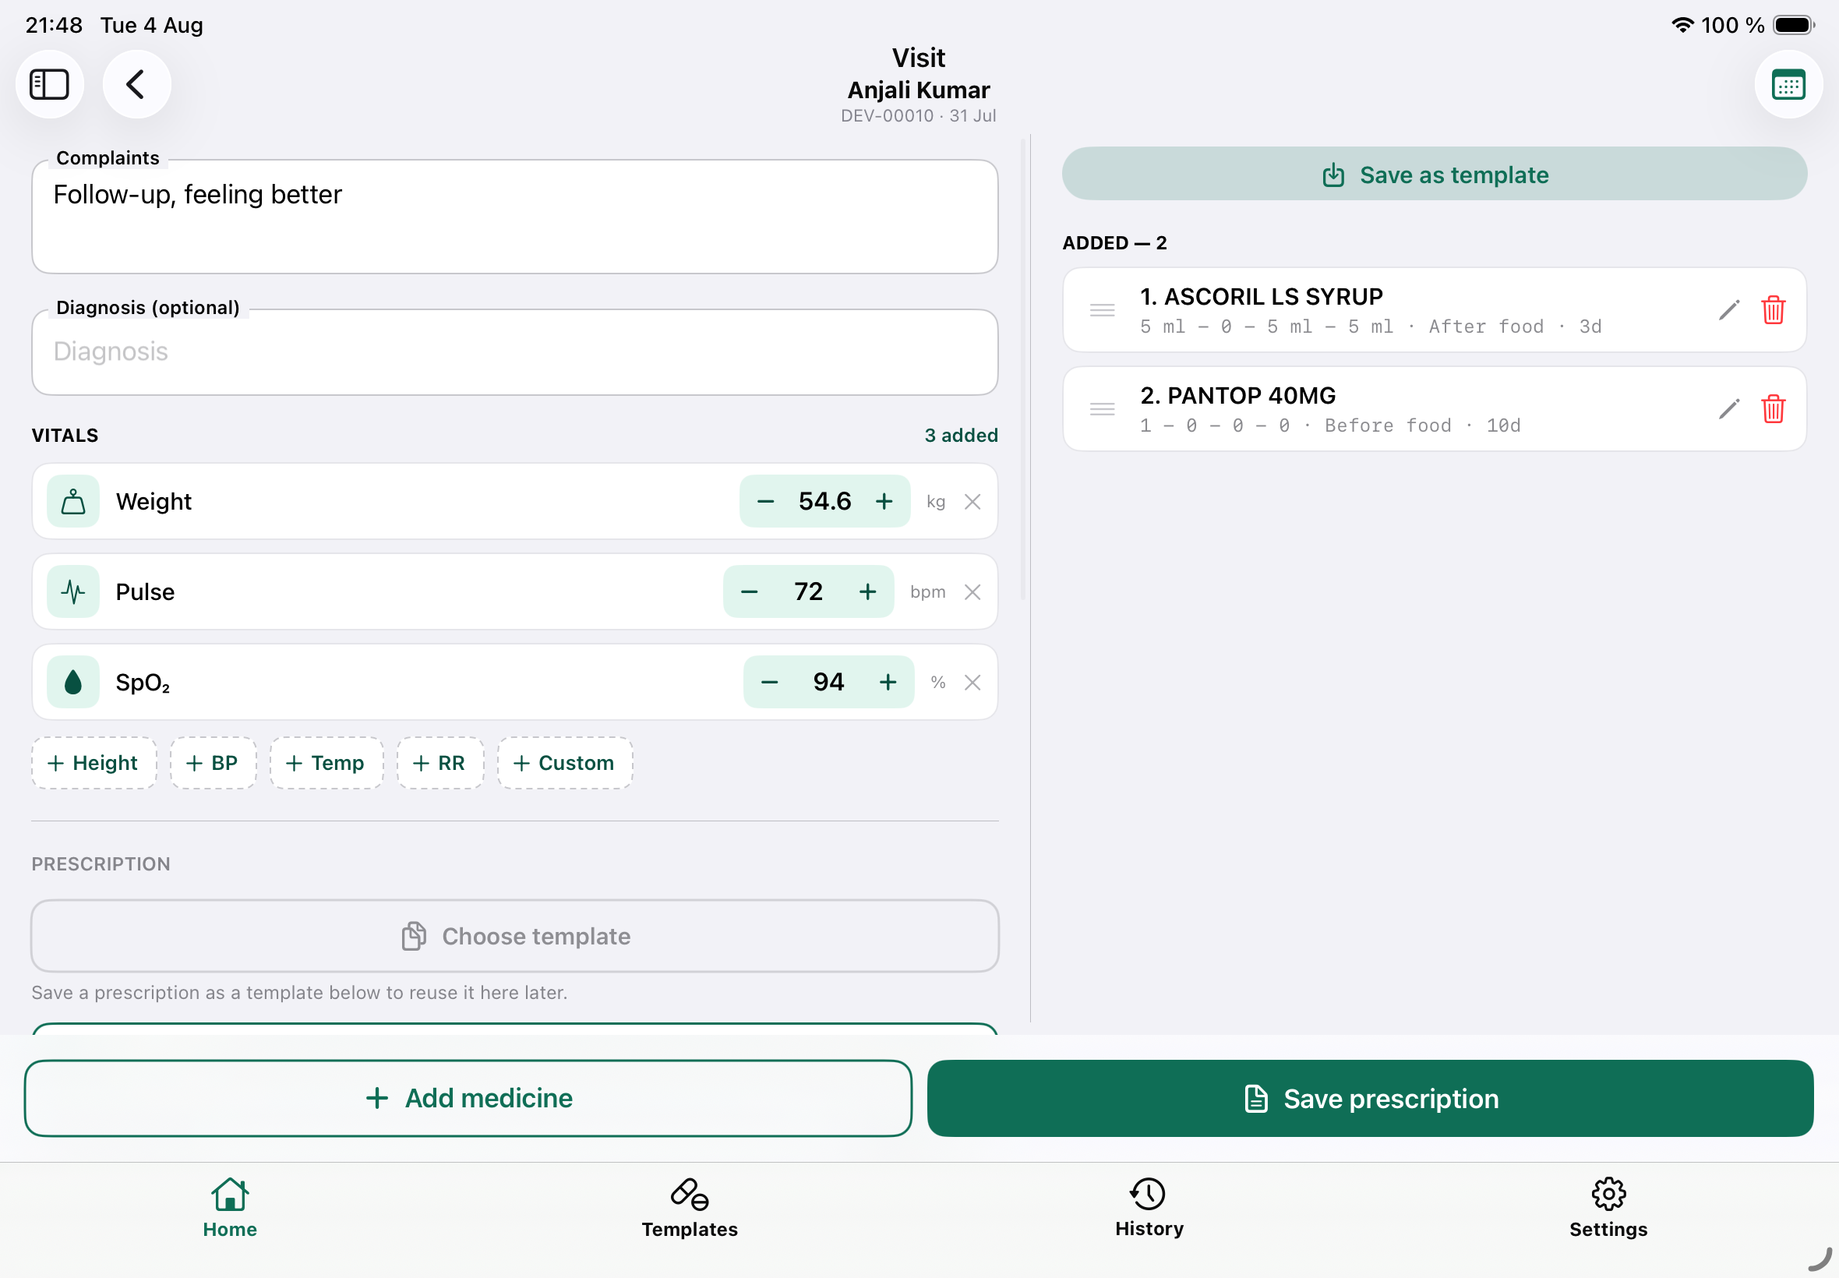
Task: Remove the Weight vital with X
Action: pos(972,501)
